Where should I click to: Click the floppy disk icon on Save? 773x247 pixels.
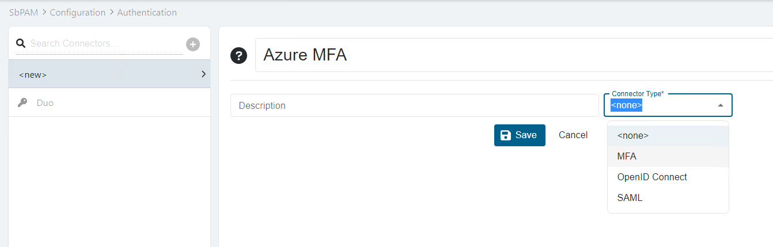pos(506,135)
